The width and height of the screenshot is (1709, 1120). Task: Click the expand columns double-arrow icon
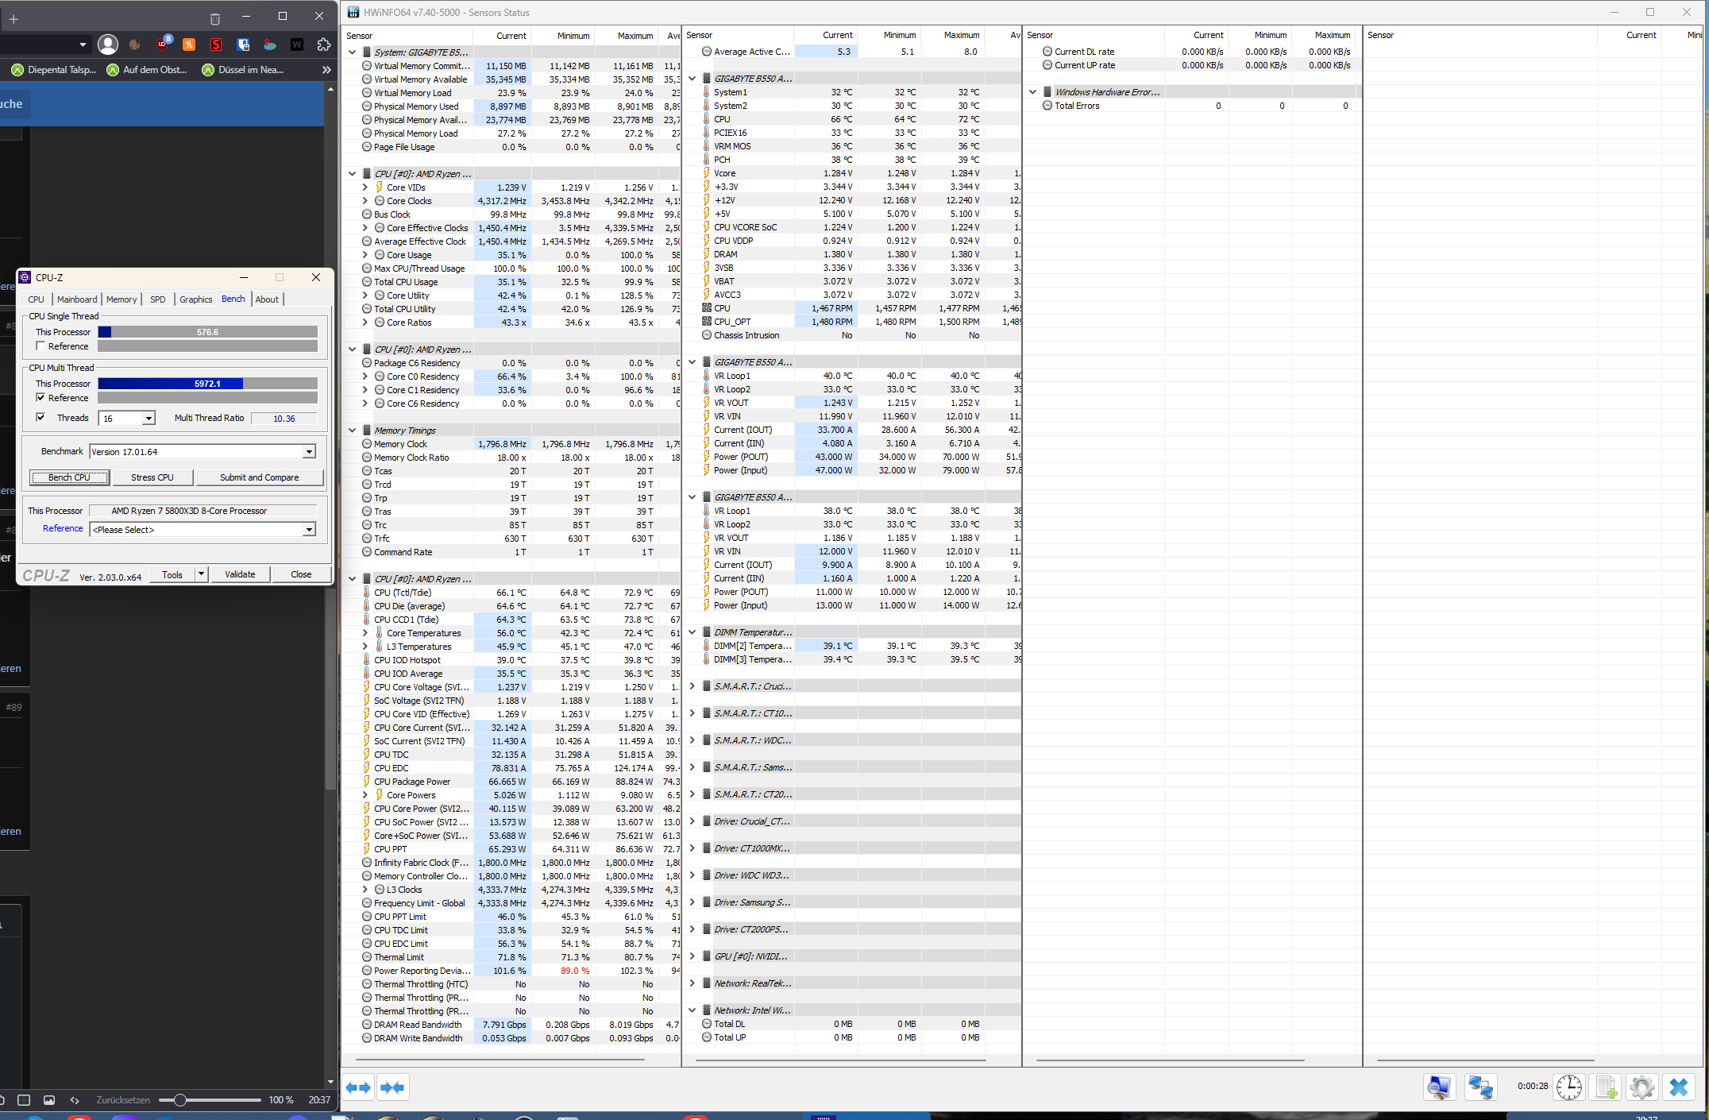click(x=358, y=1087)
